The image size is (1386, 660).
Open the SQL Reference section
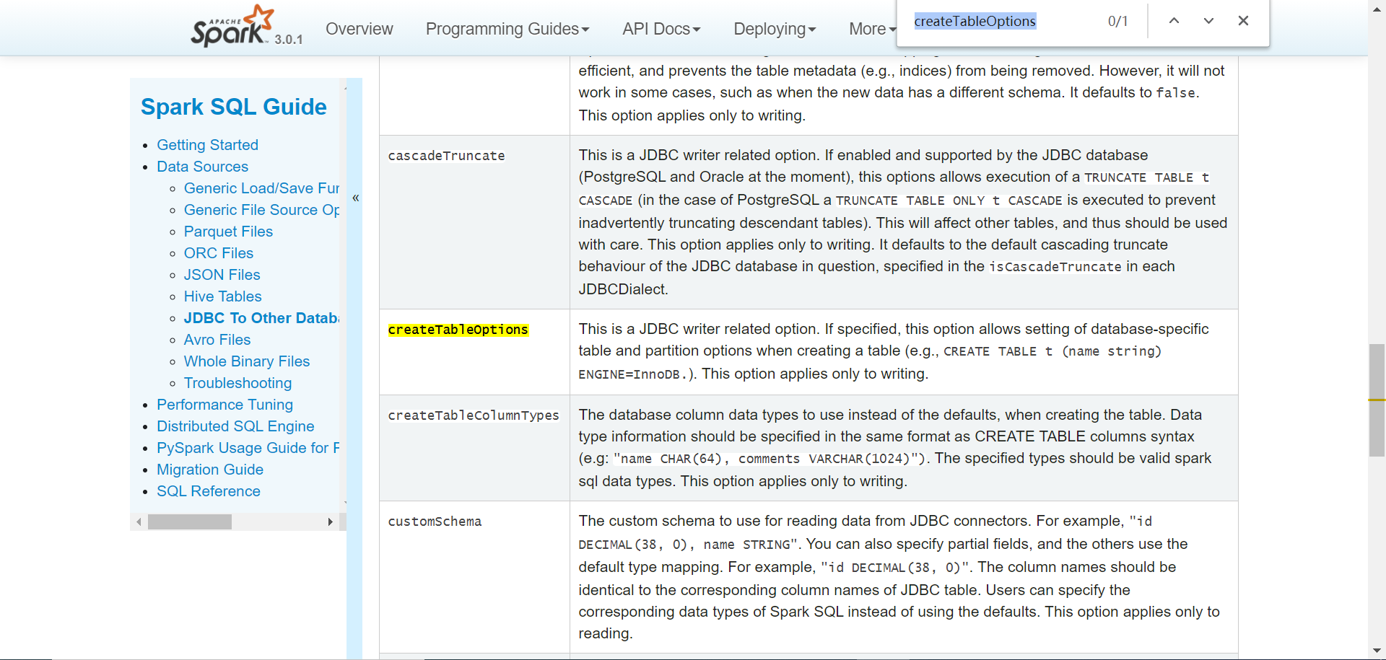pyautogui.click(x=208, y=491)
